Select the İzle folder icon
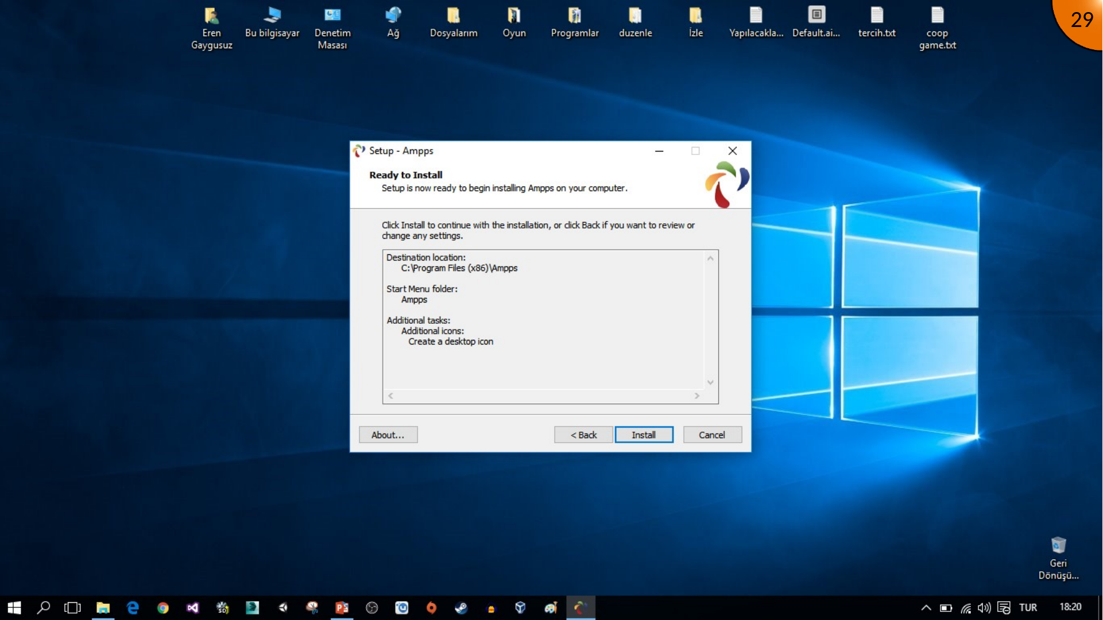Screen dimensions: 1103x620 (x=695, y=23)
